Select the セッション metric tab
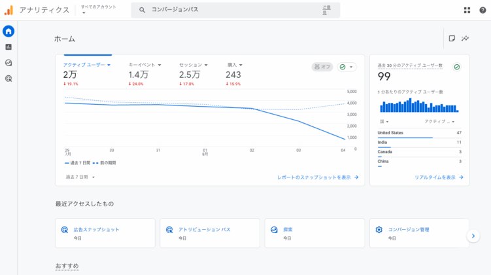Viewport: 491px width, 275px height. click(193, 65)
